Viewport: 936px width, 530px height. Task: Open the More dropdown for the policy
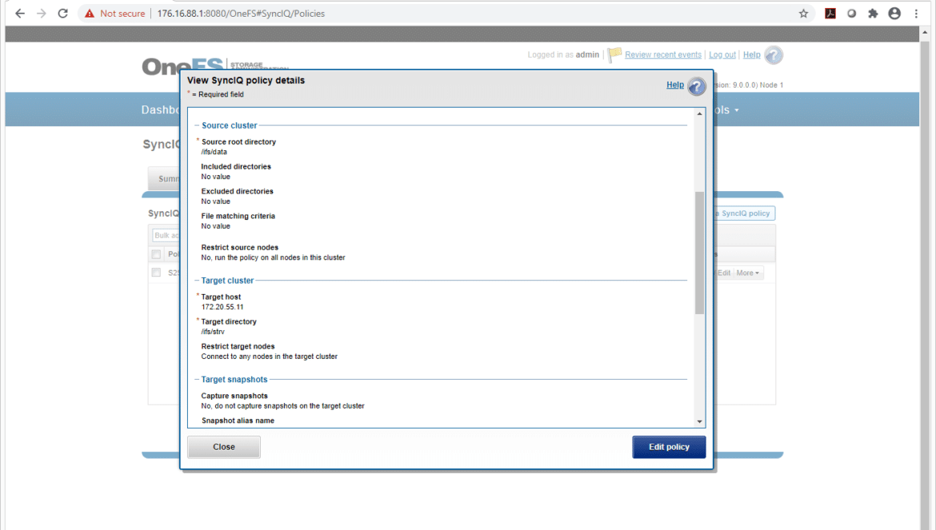tap(747, 273)
